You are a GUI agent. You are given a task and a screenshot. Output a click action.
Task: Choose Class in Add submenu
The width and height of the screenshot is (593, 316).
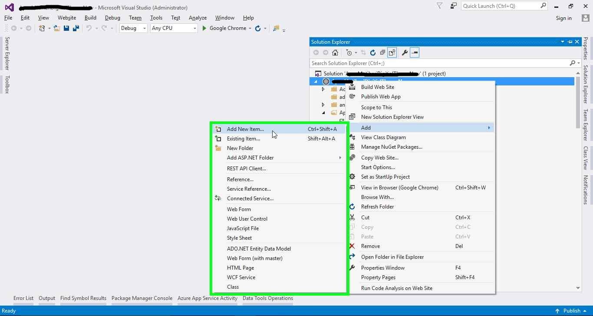(279, 287)
